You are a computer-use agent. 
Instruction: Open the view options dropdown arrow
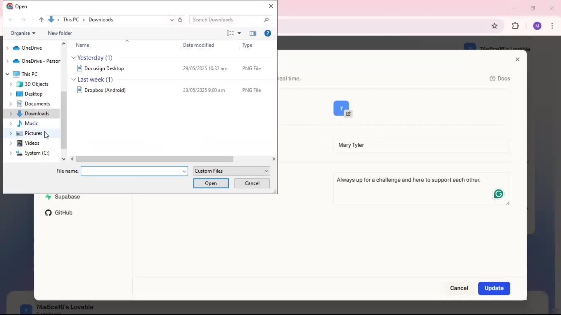coord(239,33)
